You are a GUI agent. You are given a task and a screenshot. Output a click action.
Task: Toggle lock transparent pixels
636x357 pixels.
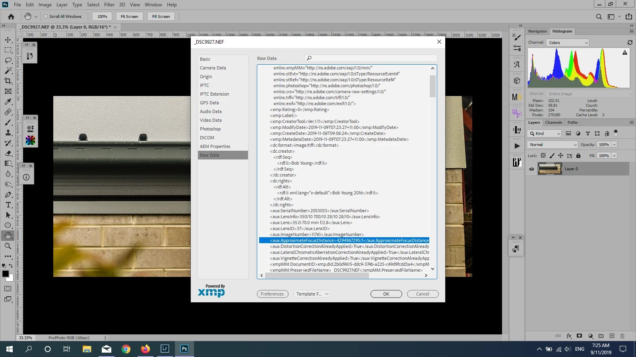[x=543, y=155]
